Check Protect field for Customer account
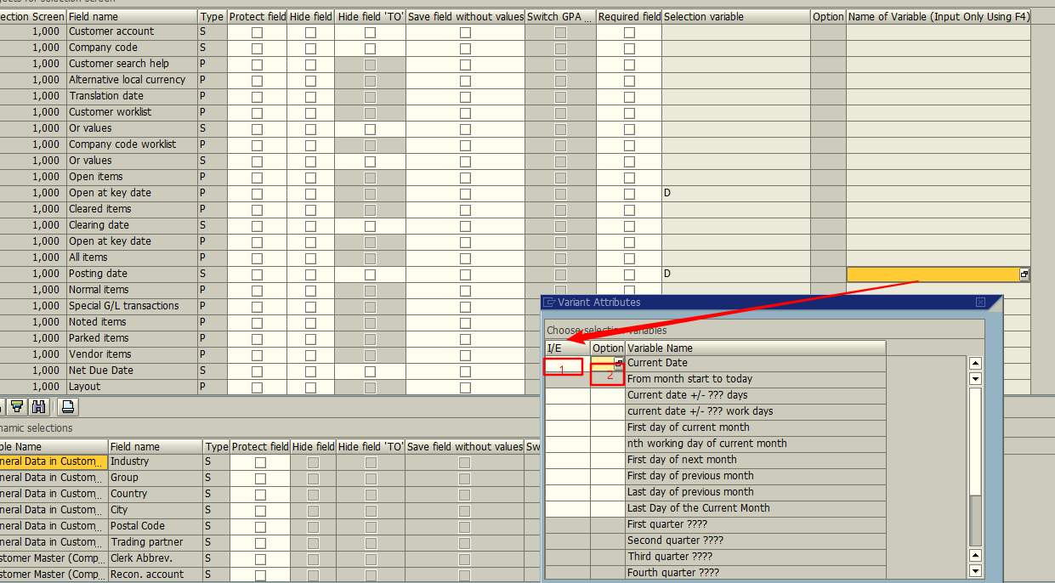The width and height of the screenshot is (1055, 583). 257,31
